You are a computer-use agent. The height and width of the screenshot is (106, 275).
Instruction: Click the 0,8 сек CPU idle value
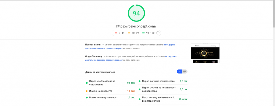point(184,89)
